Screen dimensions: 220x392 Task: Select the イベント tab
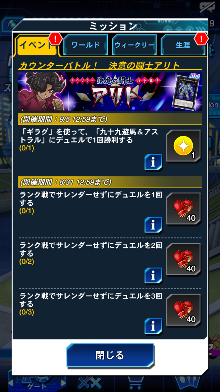37,45
